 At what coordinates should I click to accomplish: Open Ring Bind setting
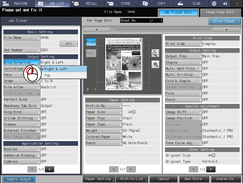22,112
